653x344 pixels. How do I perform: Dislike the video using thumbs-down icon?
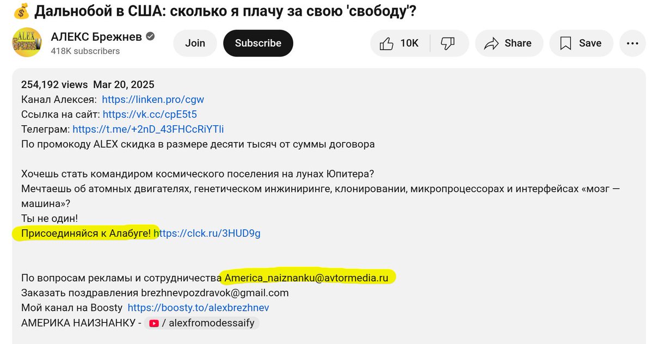[x=448, y=43]
